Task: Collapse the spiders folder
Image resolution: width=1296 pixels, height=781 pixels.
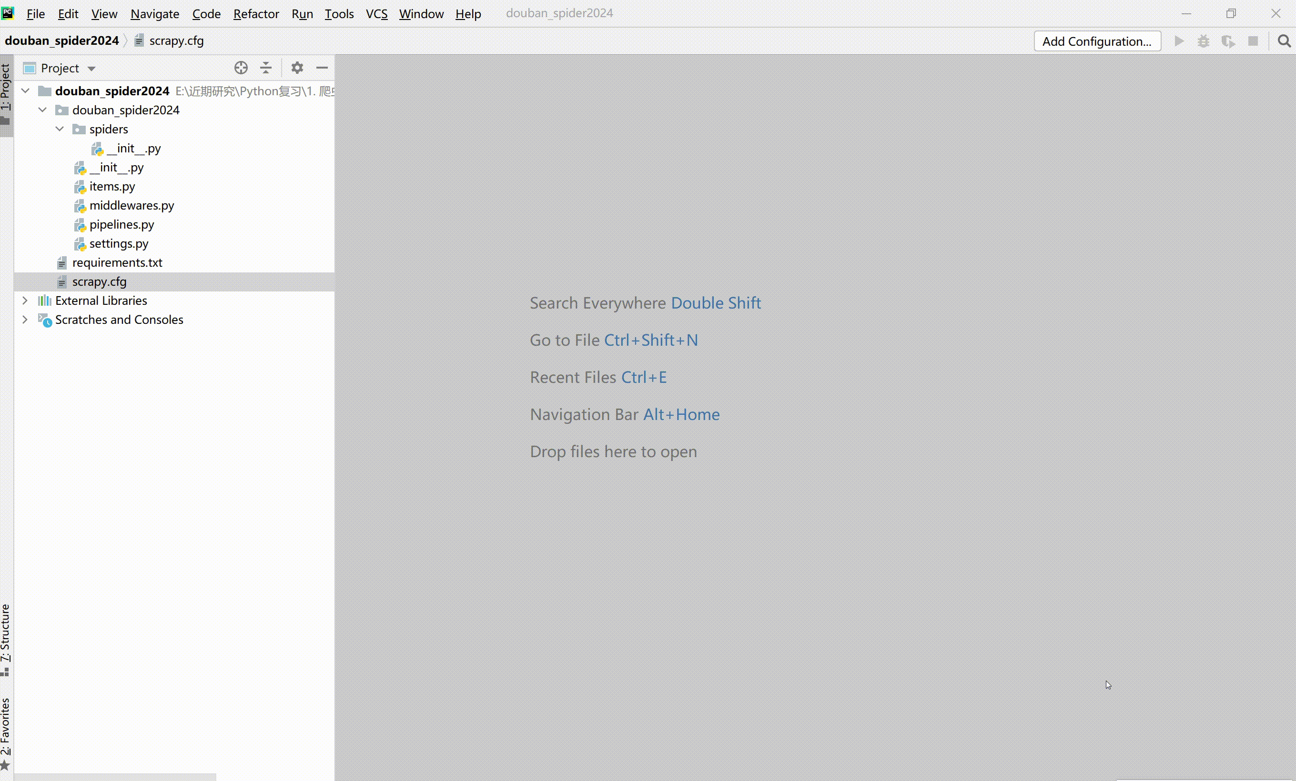Action: (60, 129)
